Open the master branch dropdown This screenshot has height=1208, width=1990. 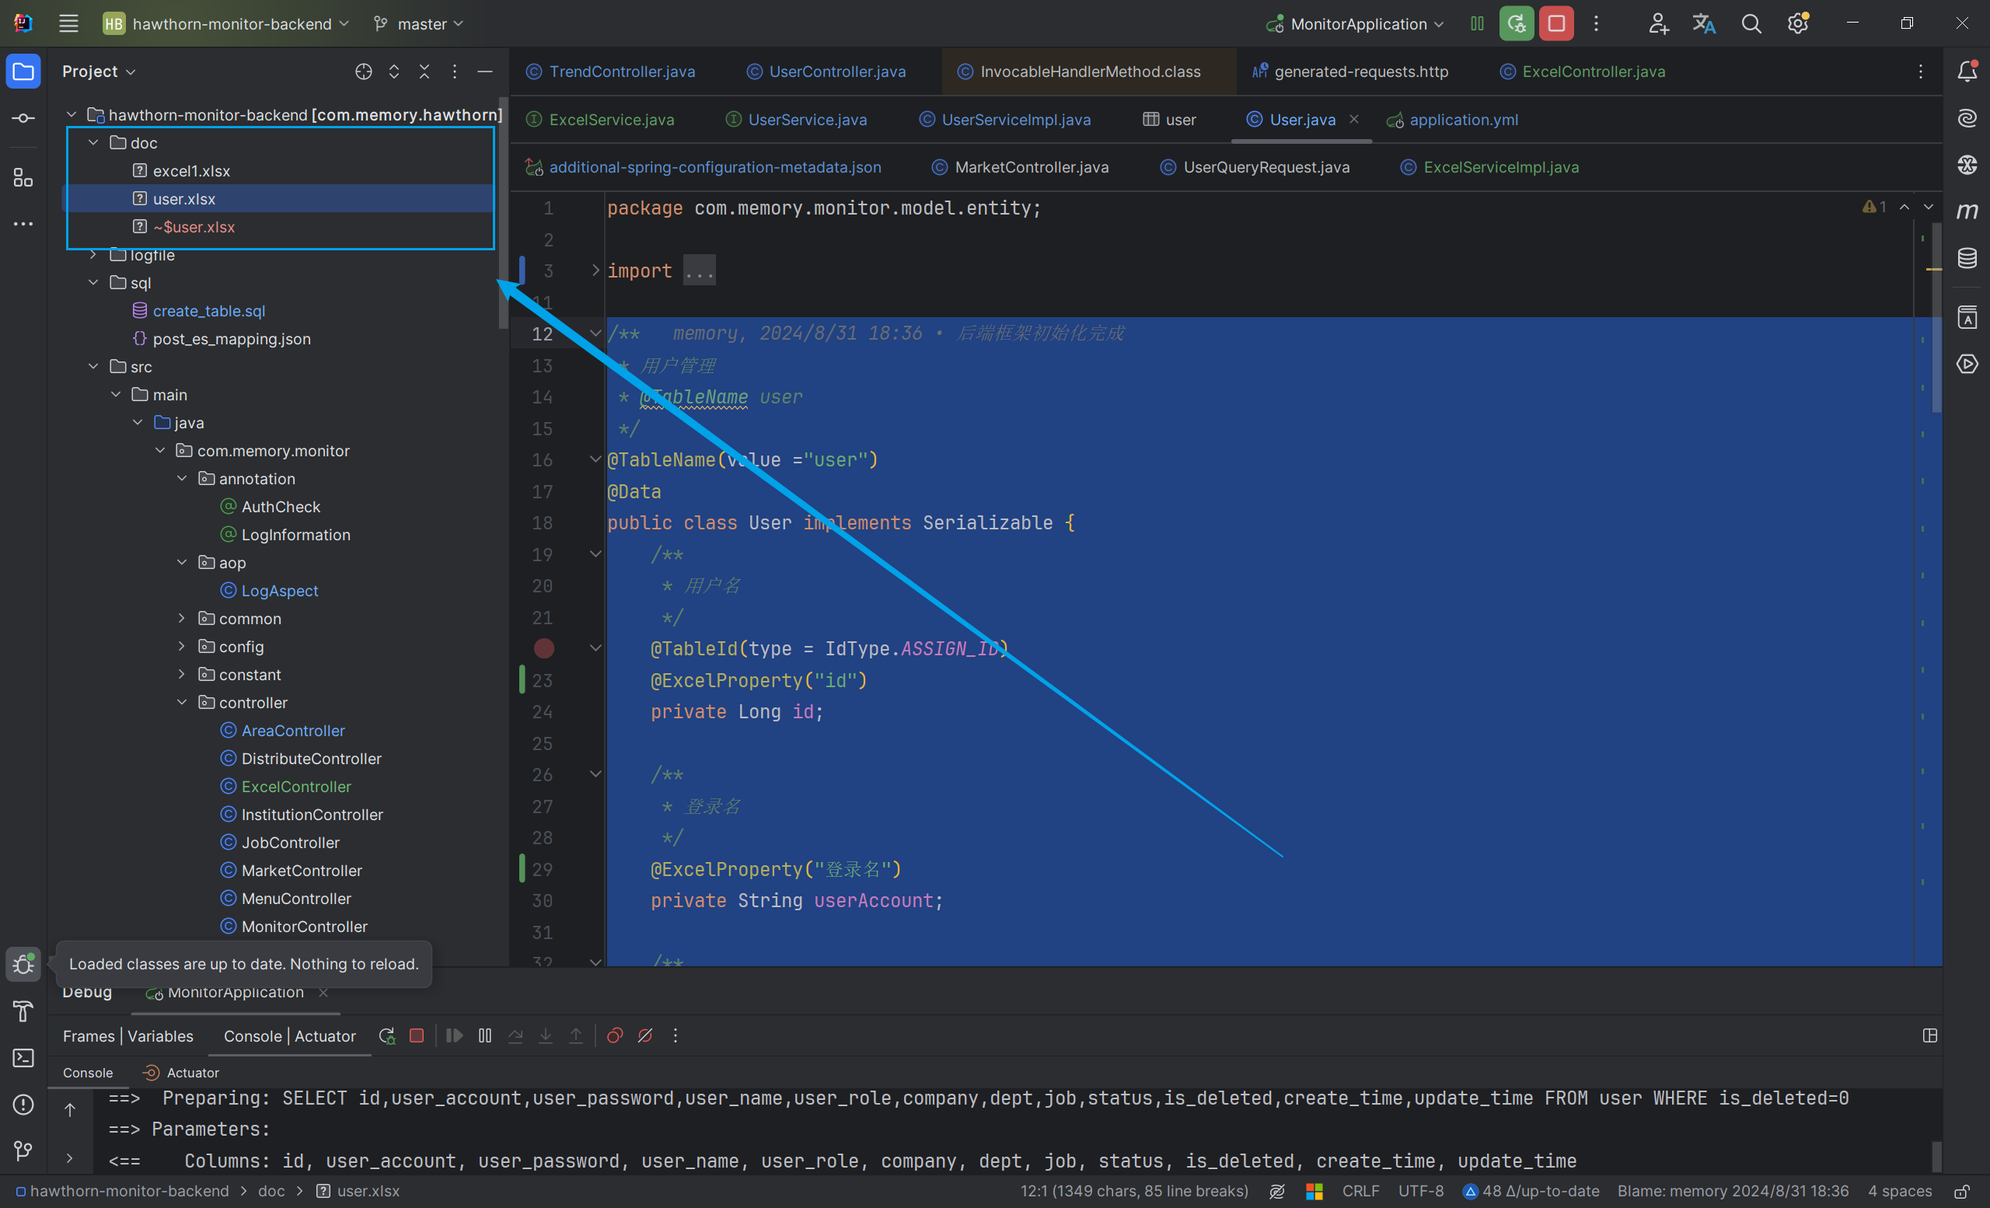pyautogui.click(x=418, y=23)
